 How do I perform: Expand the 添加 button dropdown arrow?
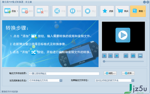pyautogui.click(x=17, y=11)
